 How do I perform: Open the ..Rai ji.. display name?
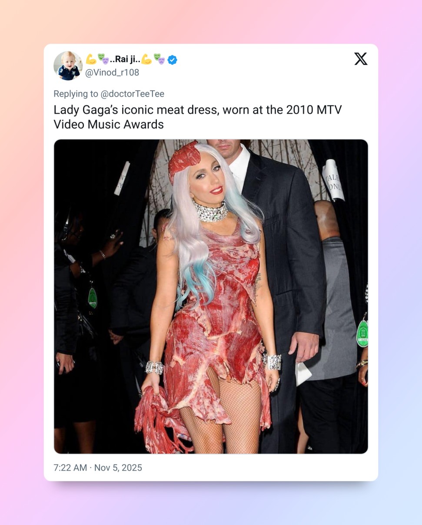125,60
